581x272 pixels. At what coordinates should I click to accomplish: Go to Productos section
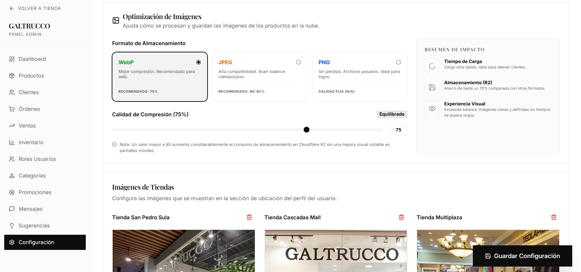45,76
